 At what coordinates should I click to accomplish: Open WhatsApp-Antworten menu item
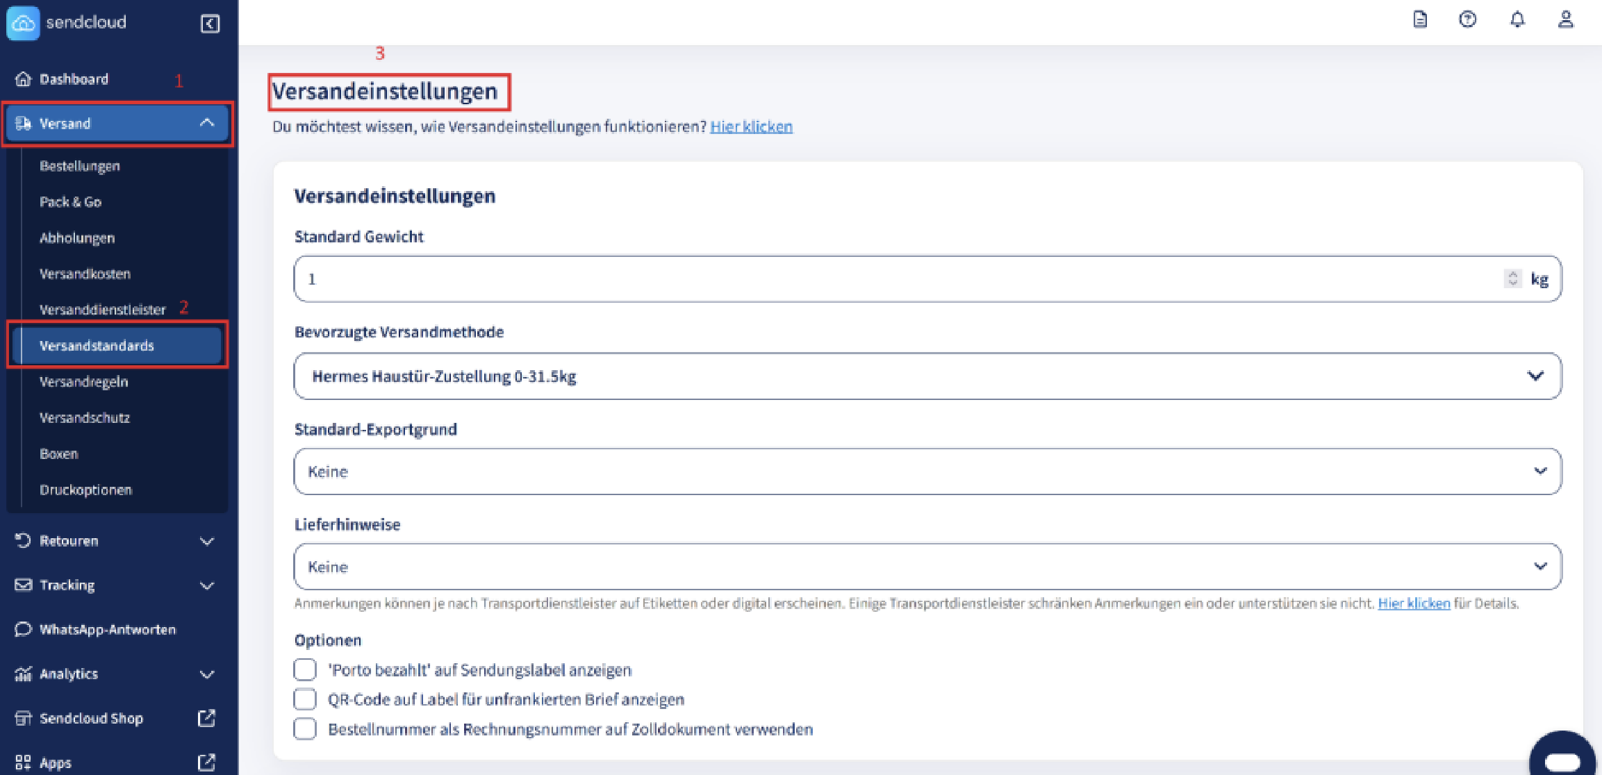pos(108,629)
